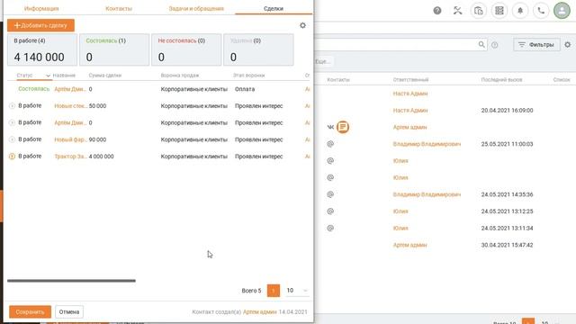Open deal link Новые стек...

[70, 106]
